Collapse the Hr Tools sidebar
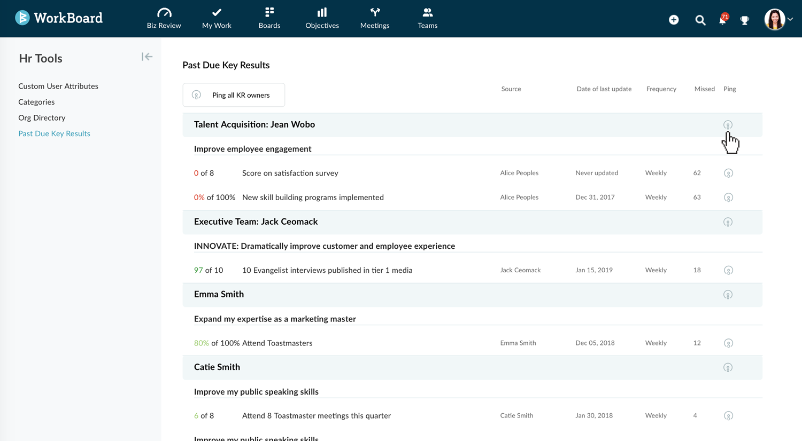 [x=147, y=57]
